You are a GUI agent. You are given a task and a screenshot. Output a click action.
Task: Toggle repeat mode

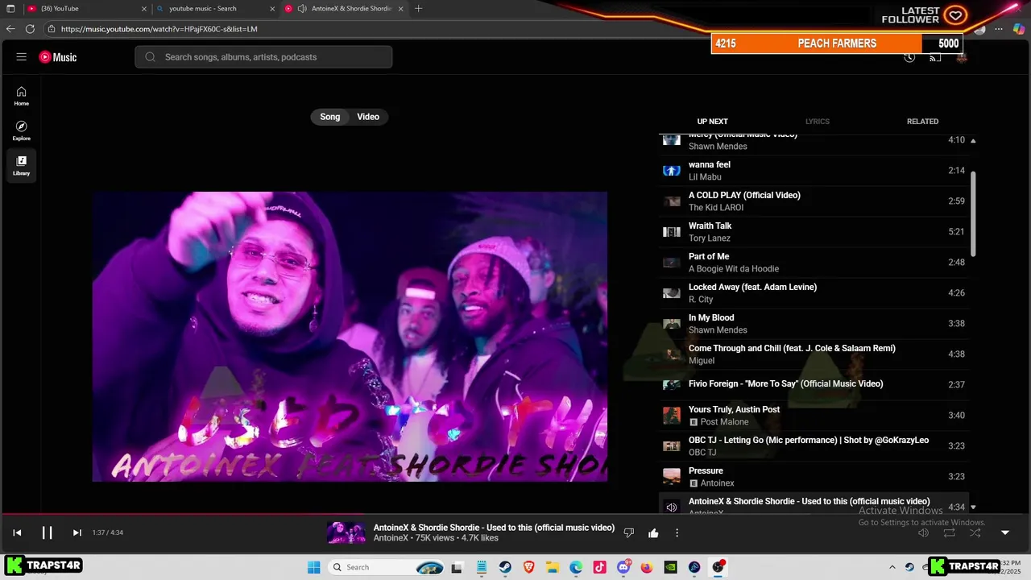(x=950, y=532)
